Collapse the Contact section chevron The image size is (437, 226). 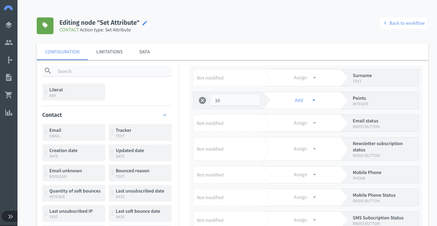pyautogui.click(x=165, y=115)
